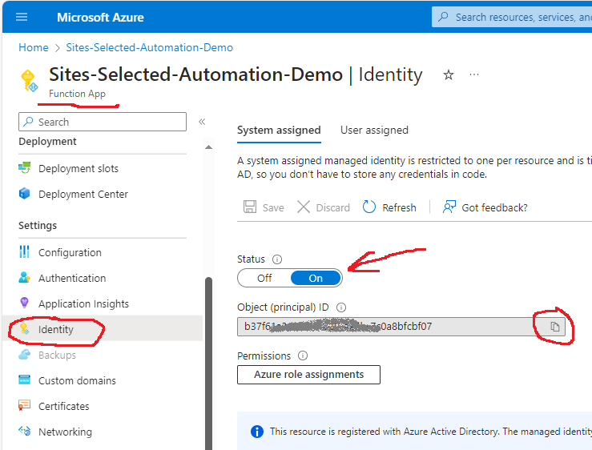Click the Deployment section heading
This screenshot has width=592, height=450.
(x=47, y=141)
